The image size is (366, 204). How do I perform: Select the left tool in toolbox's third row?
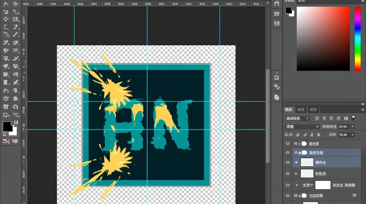(x=6, y=19)
